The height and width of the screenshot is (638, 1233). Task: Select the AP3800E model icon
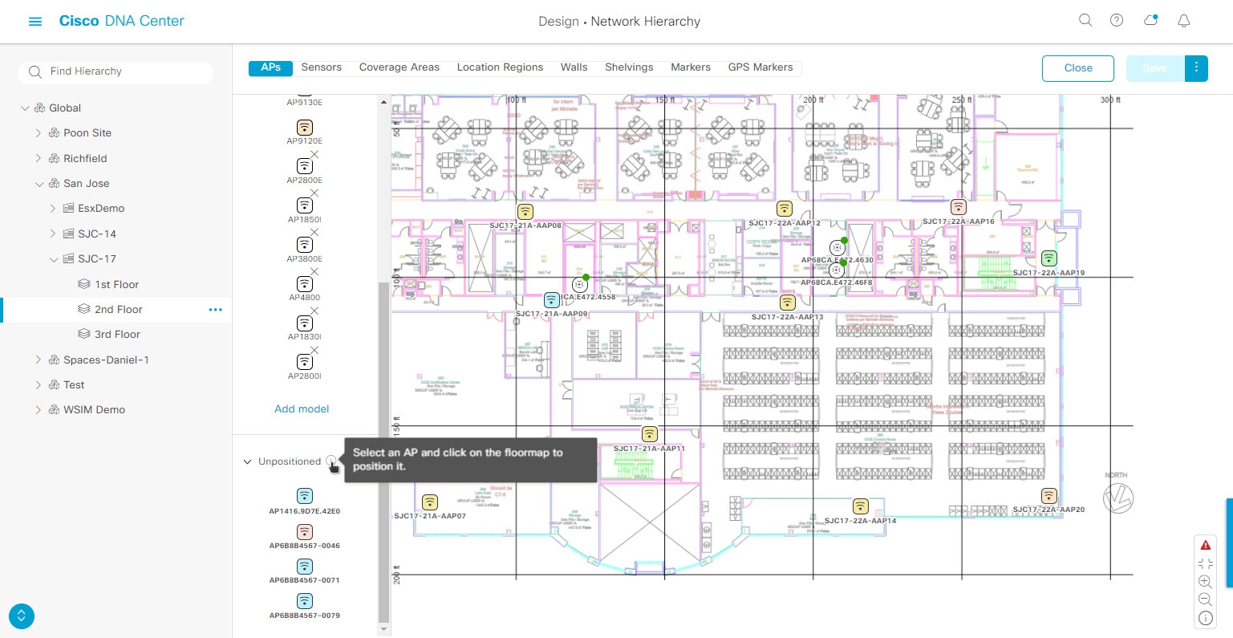[x=305, y=245]
